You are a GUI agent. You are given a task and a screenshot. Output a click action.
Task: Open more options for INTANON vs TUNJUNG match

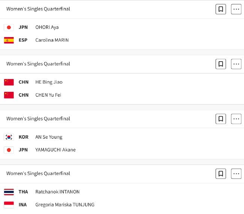[x=236, y=174]
